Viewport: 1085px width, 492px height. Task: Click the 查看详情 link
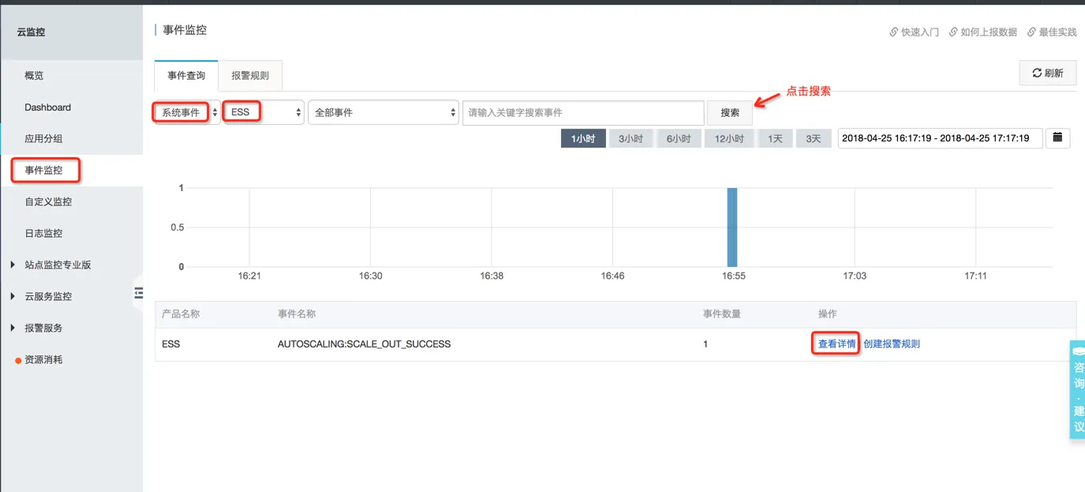[836, 344]
